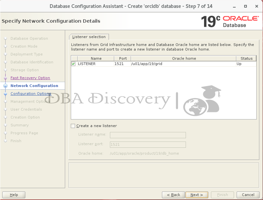Close the window using the X icon

257,6
